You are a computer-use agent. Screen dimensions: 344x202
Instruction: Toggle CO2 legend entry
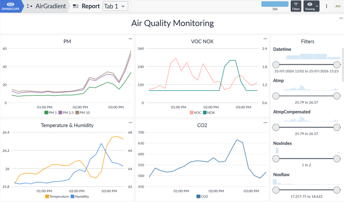coord(202,196)
